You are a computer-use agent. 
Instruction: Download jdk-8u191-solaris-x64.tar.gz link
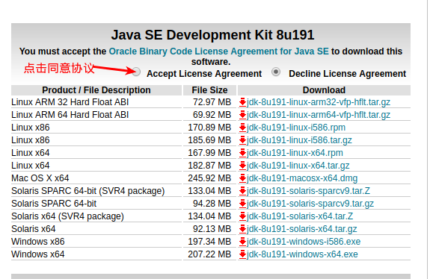[302, 229]
